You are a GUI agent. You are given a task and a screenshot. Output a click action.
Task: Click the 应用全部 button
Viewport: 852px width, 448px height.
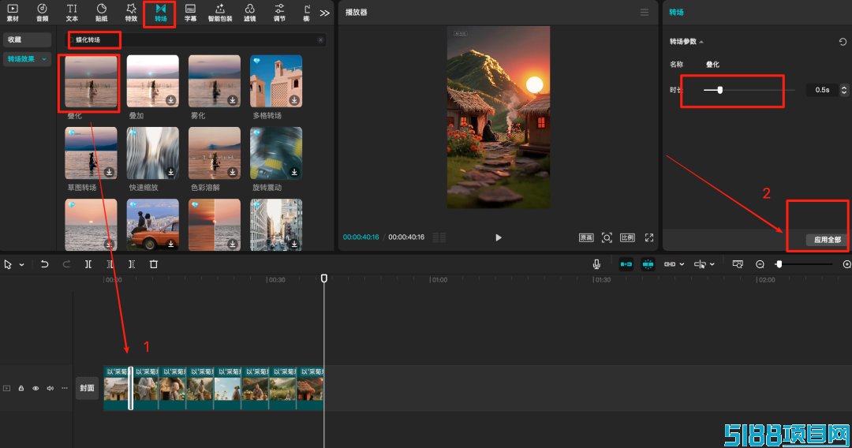click(828, 239)
